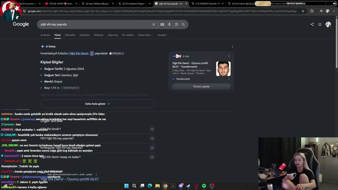Image resolution: width=338 pixels, height=190 pixels.
Task: Expand the Daha fazla search filters dropdown
Action: pos(145,35)
